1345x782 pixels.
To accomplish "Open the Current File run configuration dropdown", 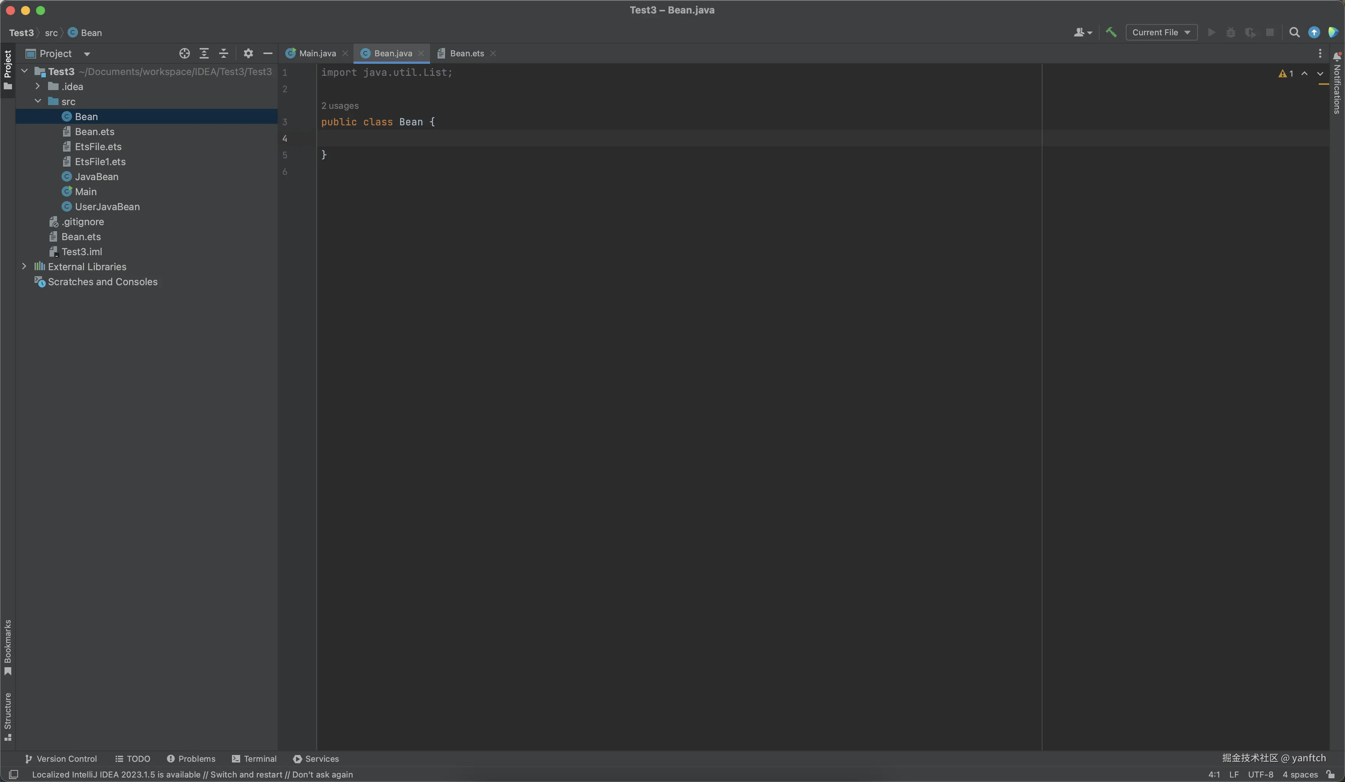I will click(1161, 32).
